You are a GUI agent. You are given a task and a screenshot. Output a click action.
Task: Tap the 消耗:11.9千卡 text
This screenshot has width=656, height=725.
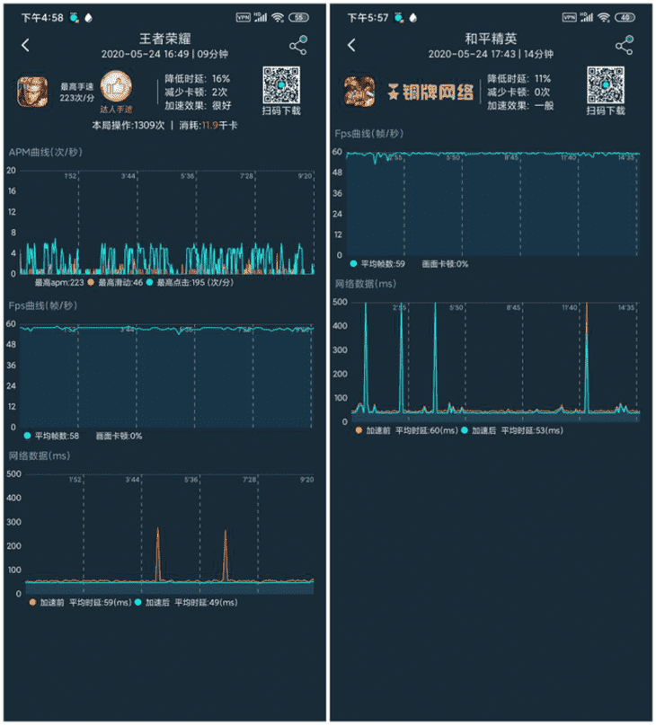[x=208, y=125]
